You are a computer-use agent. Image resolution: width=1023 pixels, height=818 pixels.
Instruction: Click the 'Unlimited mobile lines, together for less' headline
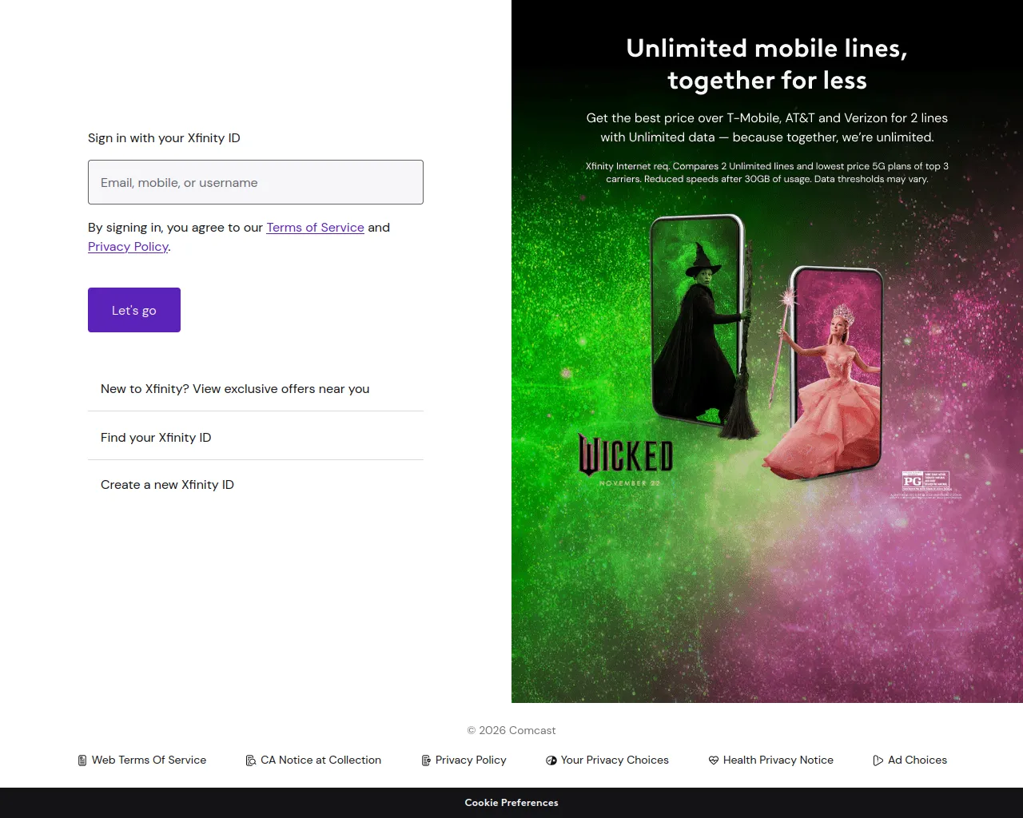coord(767,64)
